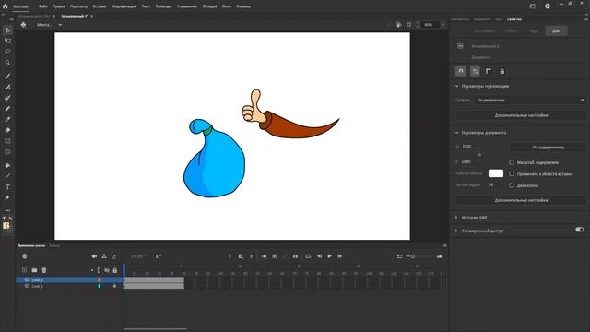Toggle hide all layers eye icon
Viewport: 590px width, 332px height.
(107, 270)
